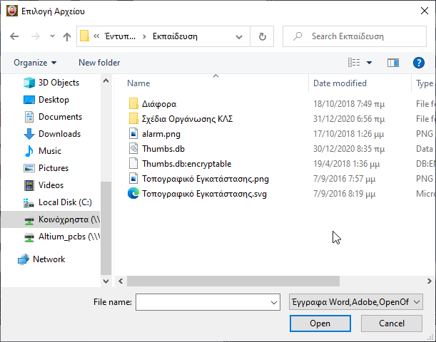Select the alarm.png file
The width and height of the screenshot is (436, 342).
point(160,133)
